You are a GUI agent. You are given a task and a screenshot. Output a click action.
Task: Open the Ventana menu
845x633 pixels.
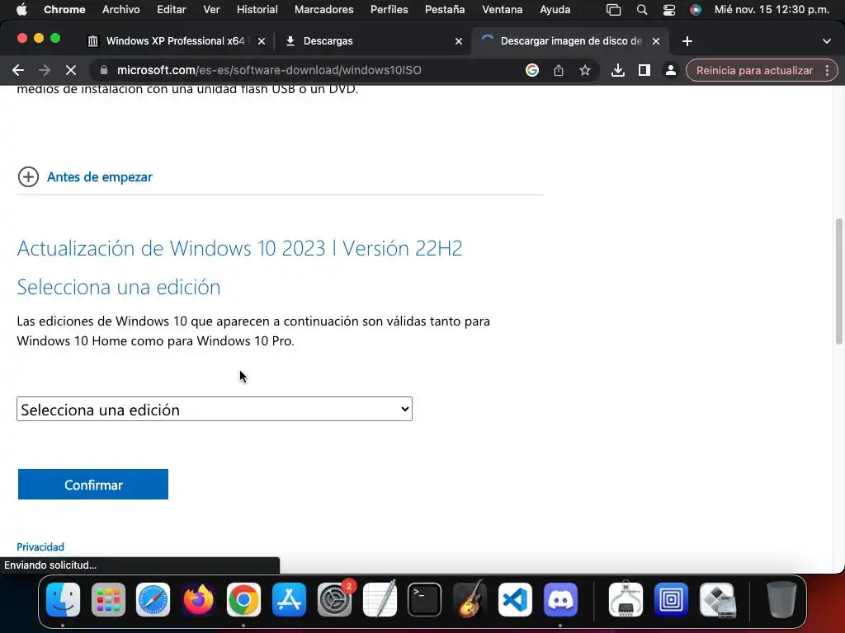click(x=503, y=10)
